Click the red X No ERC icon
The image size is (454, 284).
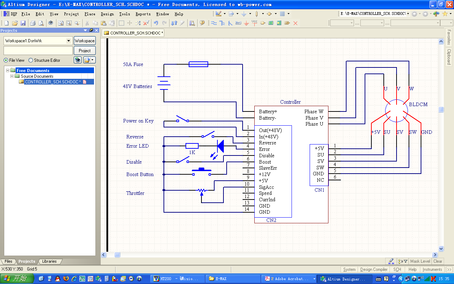(295, 23)
